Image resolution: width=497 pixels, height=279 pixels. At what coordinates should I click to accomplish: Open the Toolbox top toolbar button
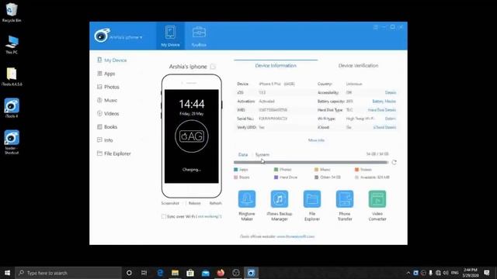[199, 36]
